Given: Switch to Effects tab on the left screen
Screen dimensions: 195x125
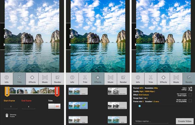Looking at the screenshot, I should [x=32, y=79].
